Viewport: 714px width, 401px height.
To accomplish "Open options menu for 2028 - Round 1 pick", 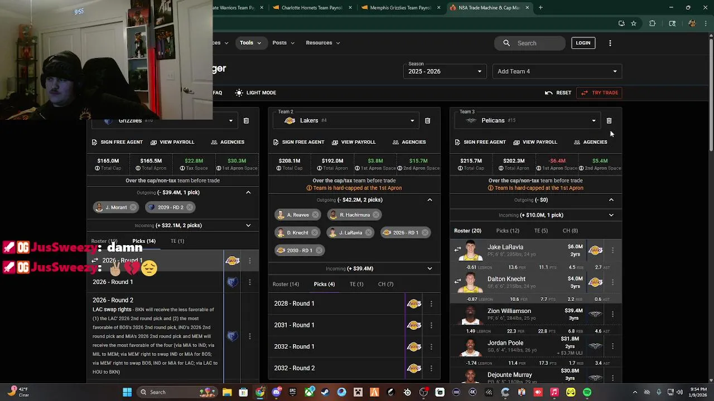I will click(x=431, y=304).
